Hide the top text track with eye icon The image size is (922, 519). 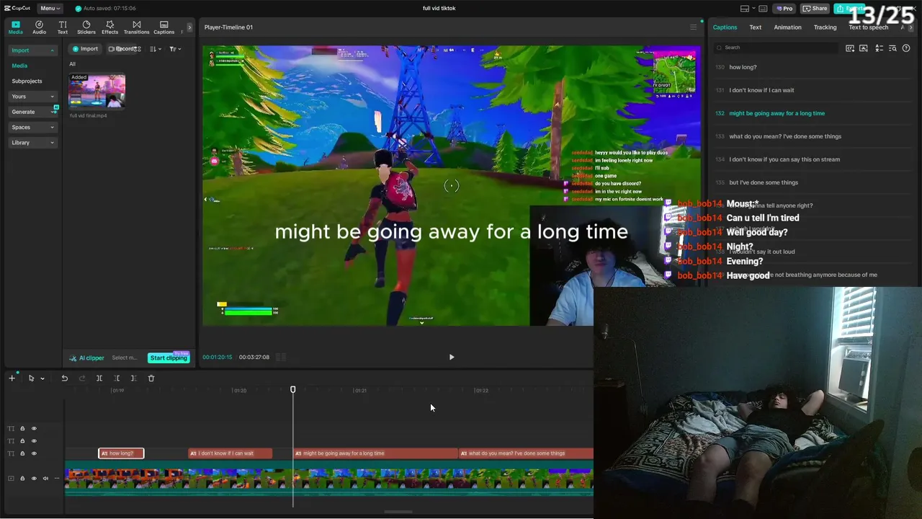(34, 429)
